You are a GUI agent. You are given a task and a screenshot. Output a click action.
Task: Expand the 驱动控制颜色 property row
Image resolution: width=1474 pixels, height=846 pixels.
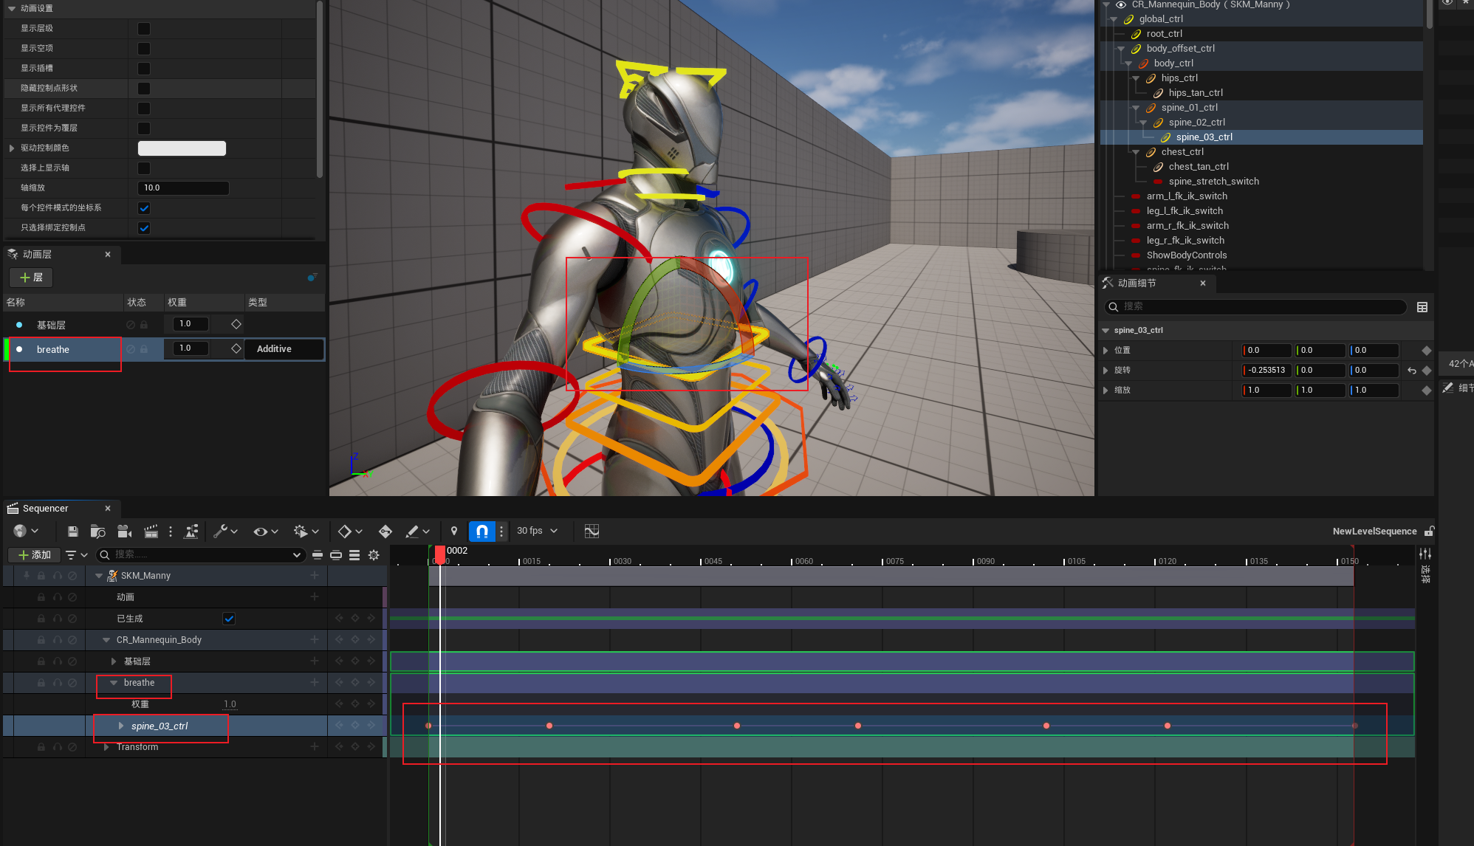[12, 148]
